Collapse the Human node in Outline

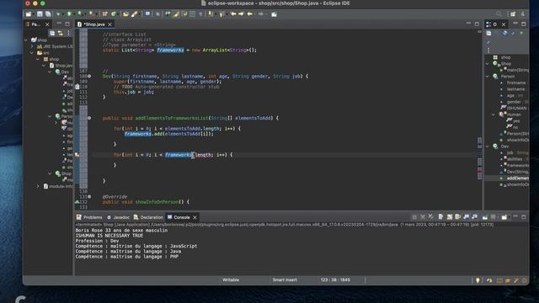494,114
